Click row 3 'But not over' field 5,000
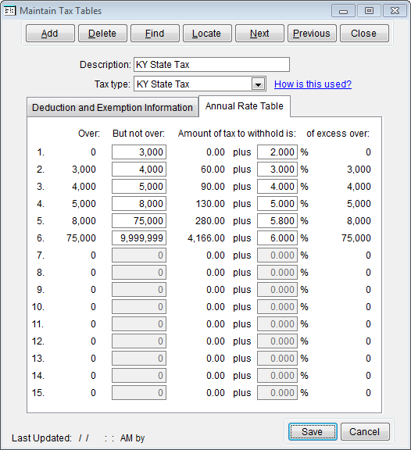The height and width of the screenshot is (450, 411). [x=139, y=187]
